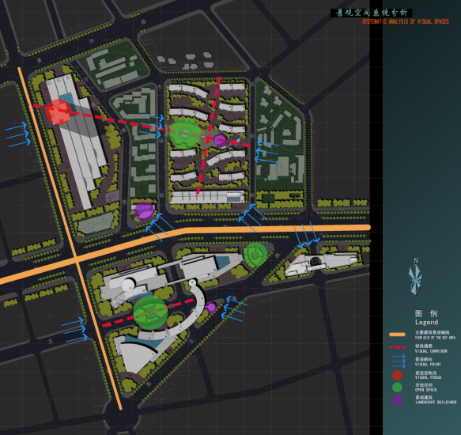Click the large green circle in the southern complex courtyard

(150, 312)
